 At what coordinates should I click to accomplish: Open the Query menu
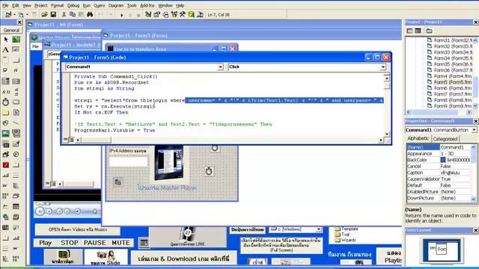(x=100, y=5)
